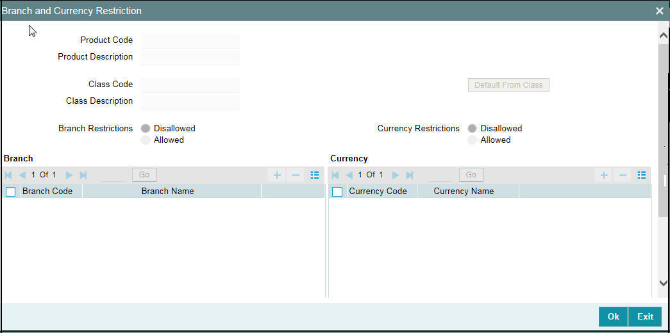670x333 pixels.
Task: Select Disallowed for Branch Restrictions
Action: click(146, 129)
